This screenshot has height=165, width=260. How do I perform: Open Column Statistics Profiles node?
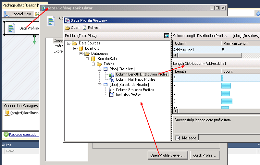click(x=135, y=90)
